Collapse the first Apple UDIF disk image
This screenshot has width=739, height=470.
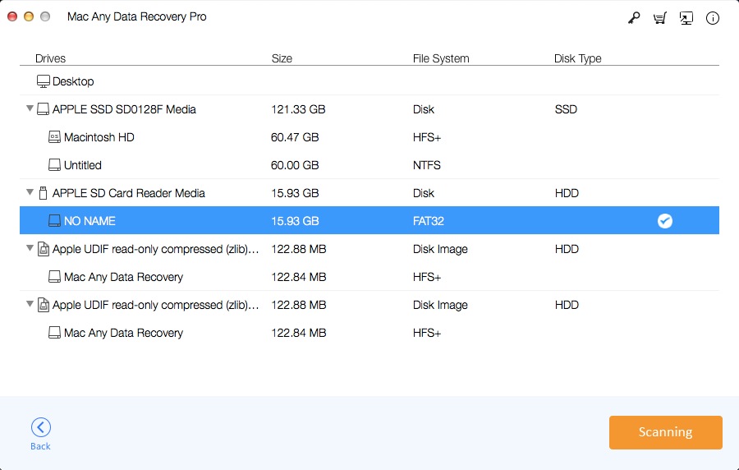pos(30,249)
